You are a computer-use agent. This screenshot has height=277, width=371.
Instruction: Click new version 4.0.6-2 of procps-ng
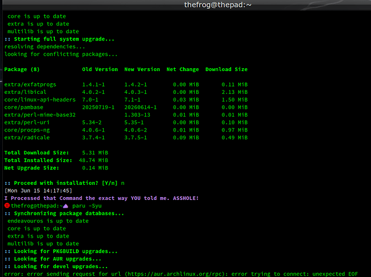coord(135,130)
